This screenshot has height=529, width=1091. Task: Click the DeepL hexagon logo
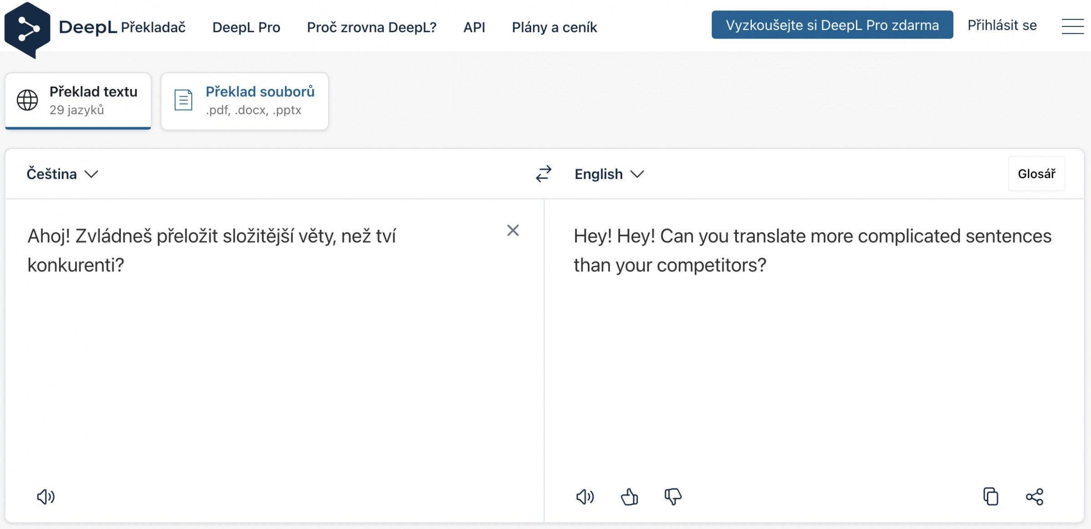coord(27,30)
